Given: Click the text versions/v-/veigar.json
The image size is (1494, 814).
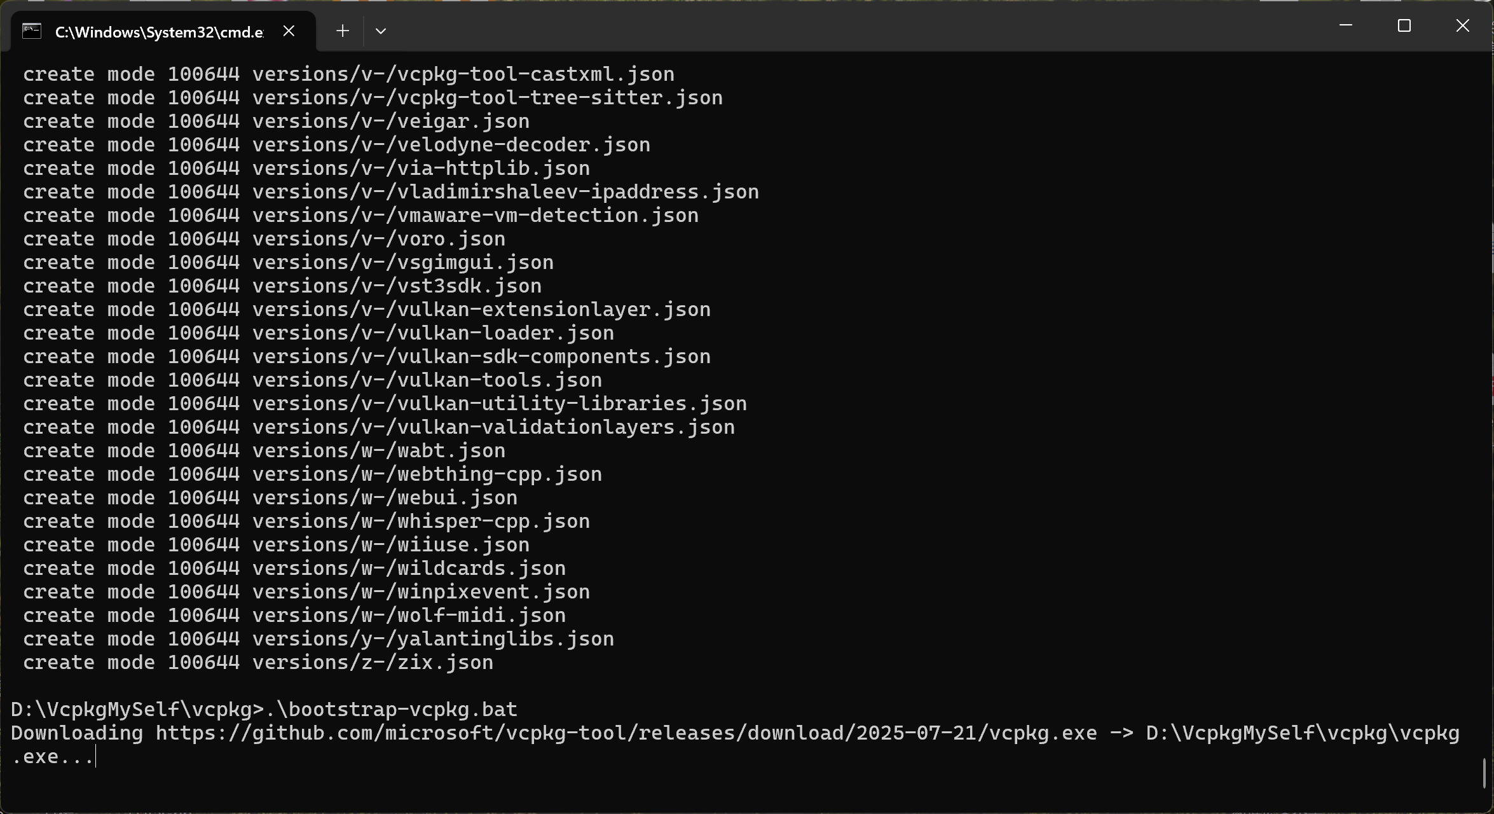Looking at the screenshot, I should pos(391,121).
